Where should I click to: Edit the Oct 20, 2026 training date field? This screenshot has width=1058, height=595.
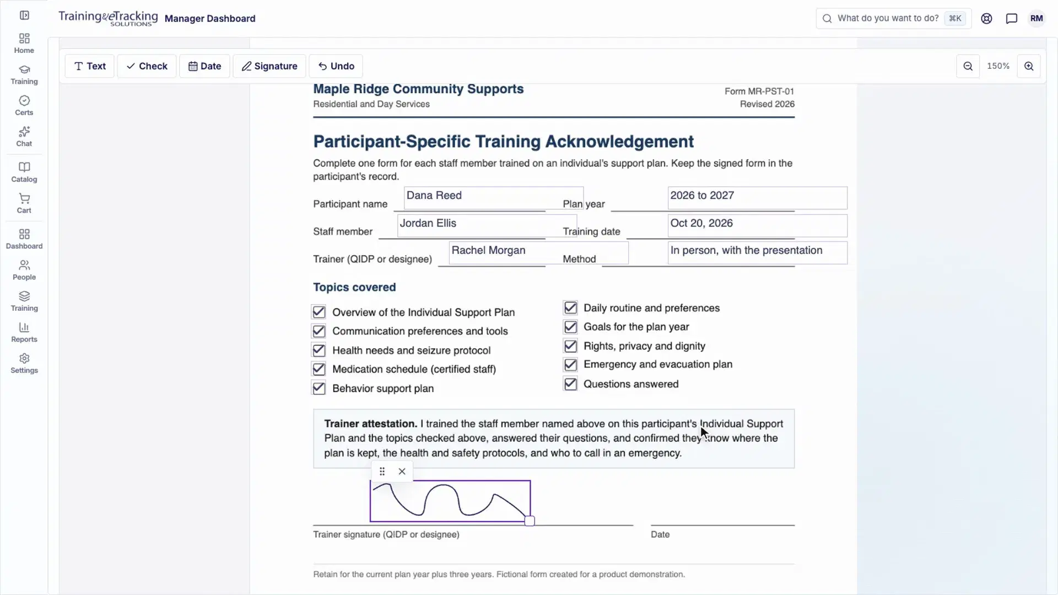tap(758, 225)
